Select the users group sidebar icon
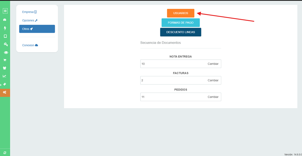 [x=5, y=68]
